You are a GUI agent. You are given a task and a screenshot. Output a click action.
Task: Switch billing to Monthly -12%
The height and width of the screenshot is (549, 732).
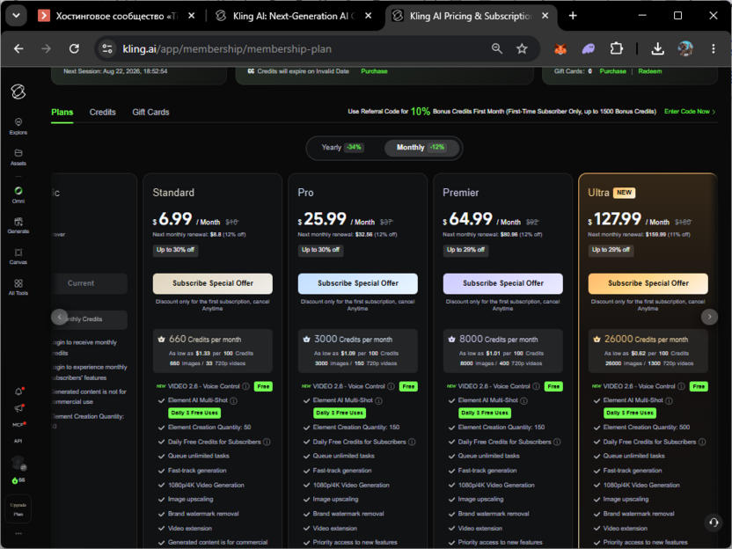click(421, 148)
